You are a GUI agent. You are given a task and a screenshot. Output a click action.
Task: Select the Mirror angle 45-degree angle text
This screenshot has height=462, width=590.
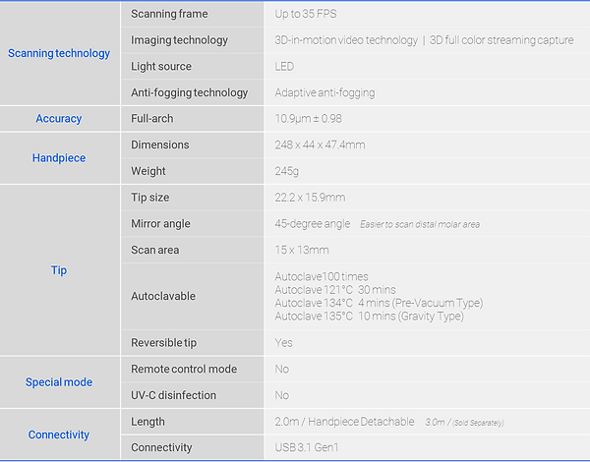[x=313, y=224]
